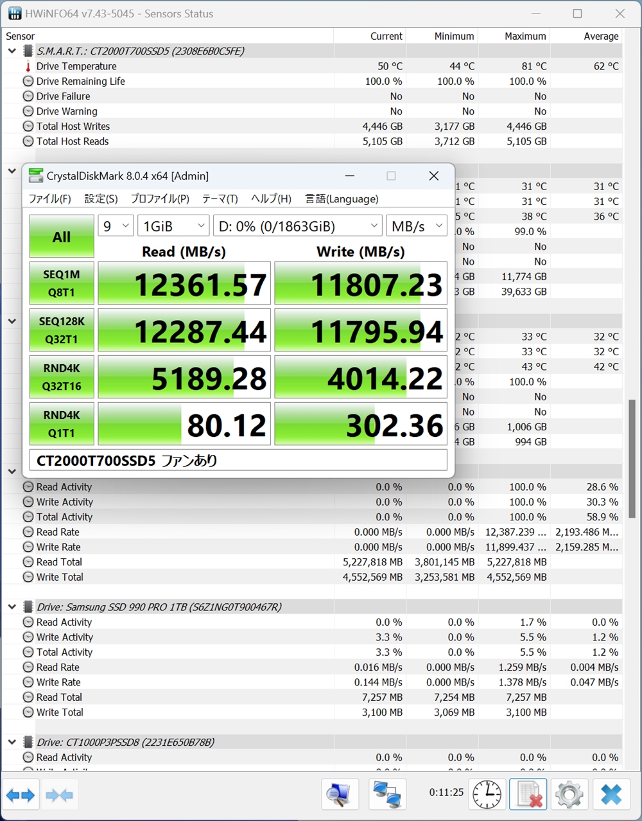Select the RND4K Q1T1 write result 302.36
The image size is (642, 821).
(361, 424)
